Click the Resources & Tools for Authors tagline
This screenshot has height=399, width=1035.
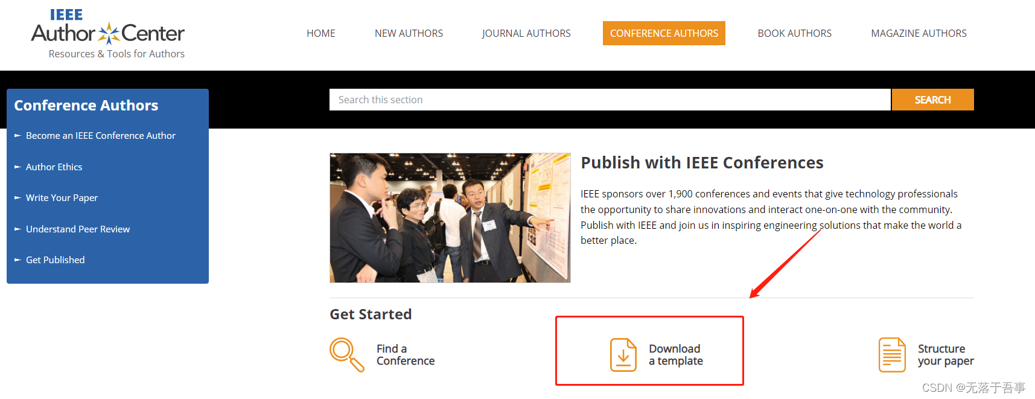click(x=116, y=54)
